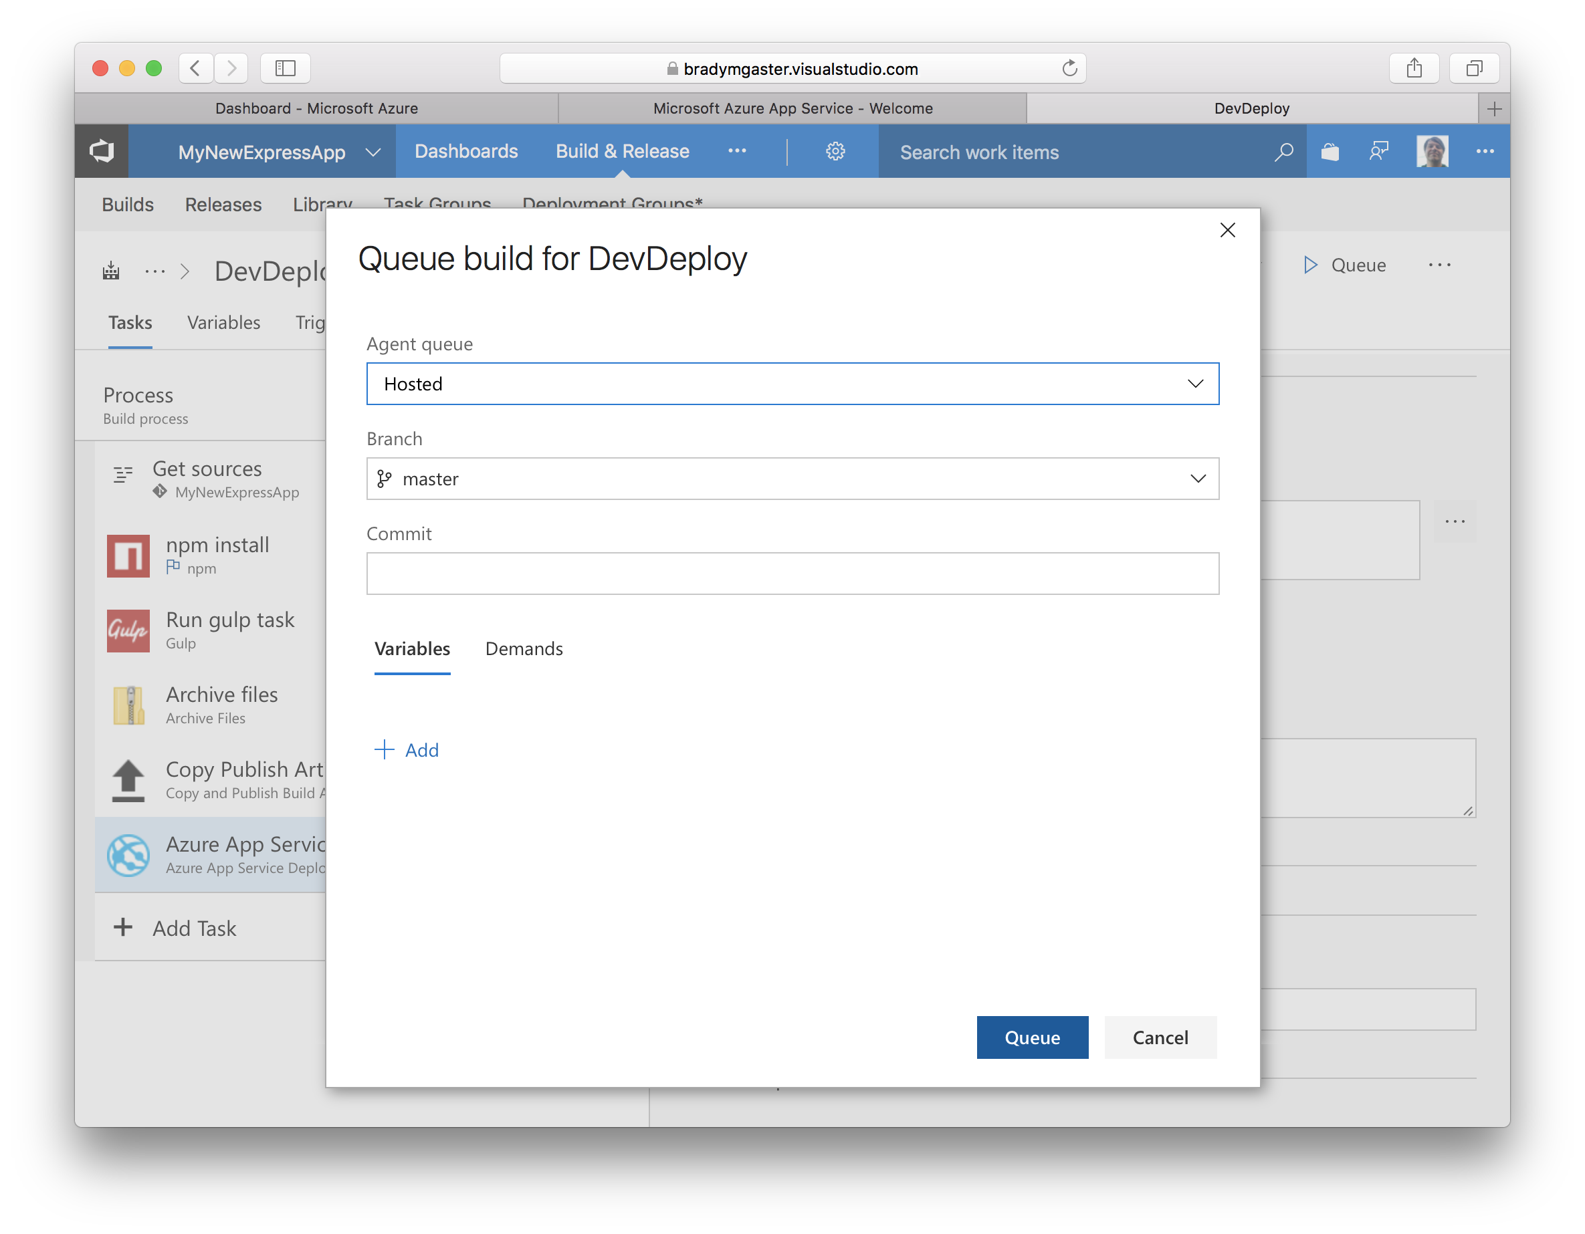Open the marketplace shopping bag icon
The image size is (1585, 1234).
click(1330, 152)
